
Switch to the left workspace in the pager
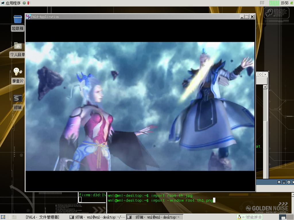coord(261,3)
